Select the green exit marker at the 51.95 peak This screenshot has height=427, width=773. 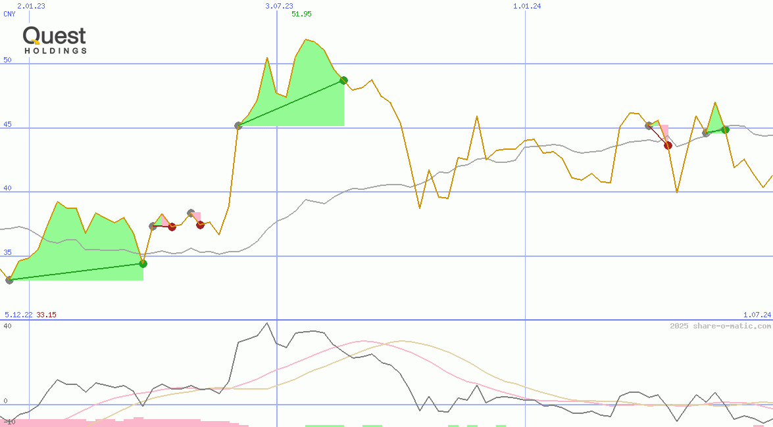[343, 80]
